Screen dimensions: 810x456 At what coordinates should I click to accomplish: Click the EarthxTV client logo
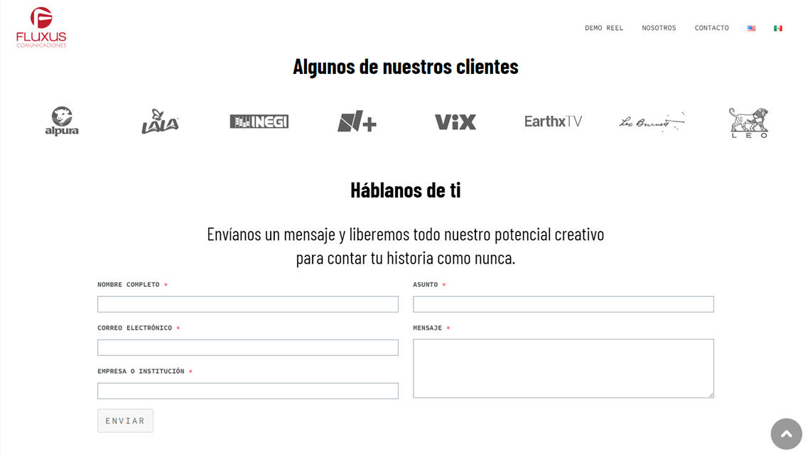pos(553,121)
